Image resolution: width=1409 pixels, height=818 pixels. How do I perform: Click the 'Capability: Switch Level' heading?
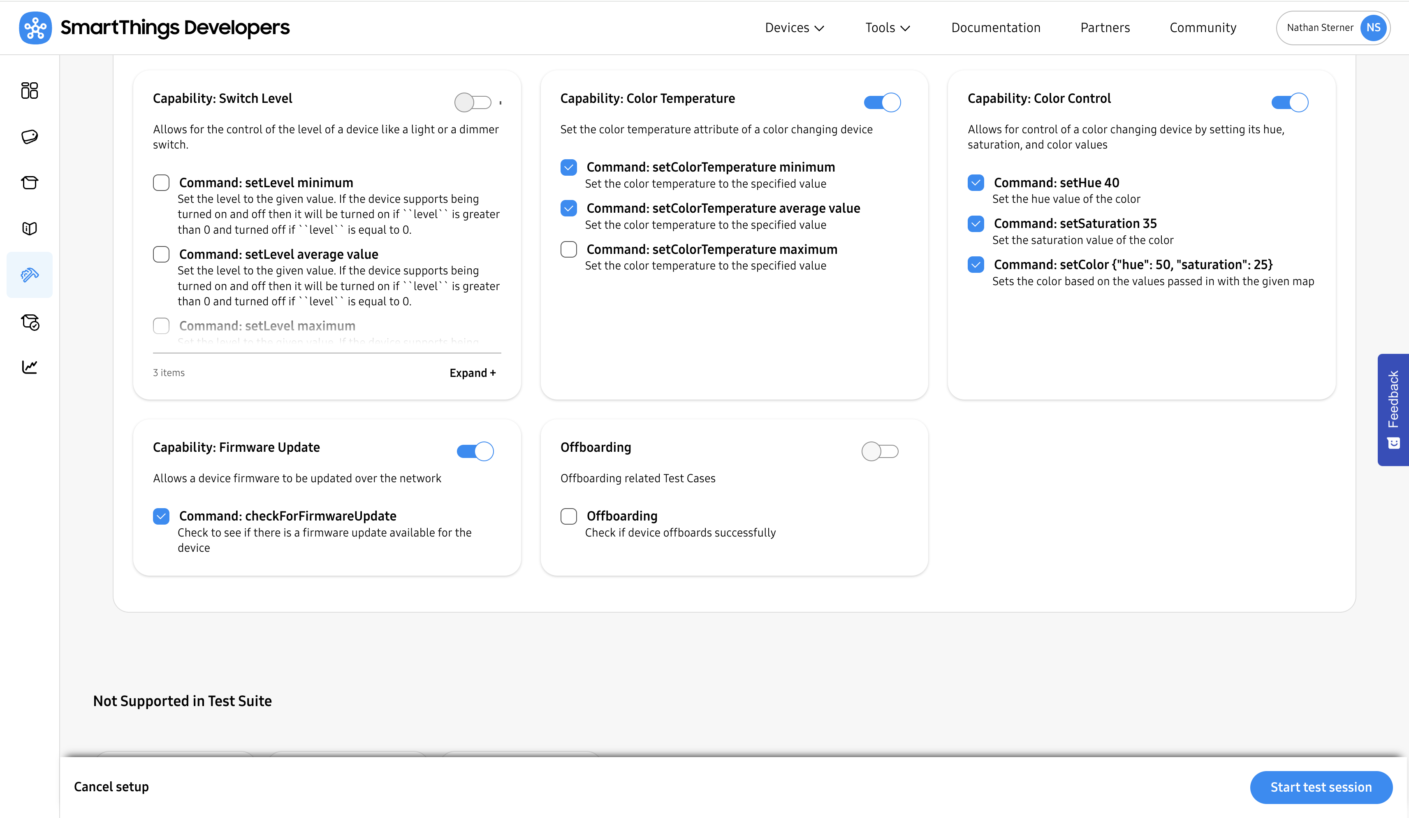point(222,98)
